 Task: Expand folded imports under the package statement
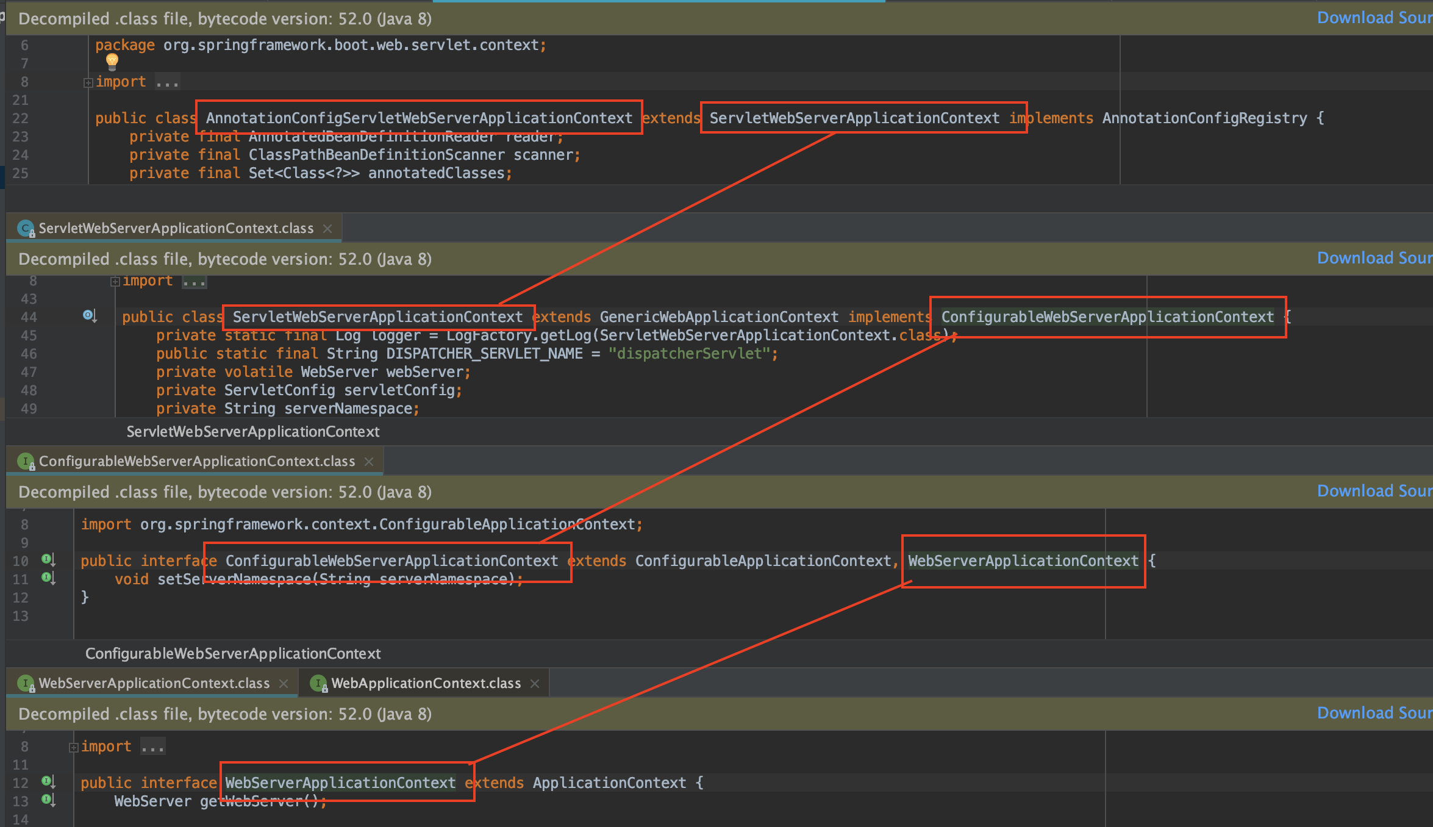tap(88, 82)
